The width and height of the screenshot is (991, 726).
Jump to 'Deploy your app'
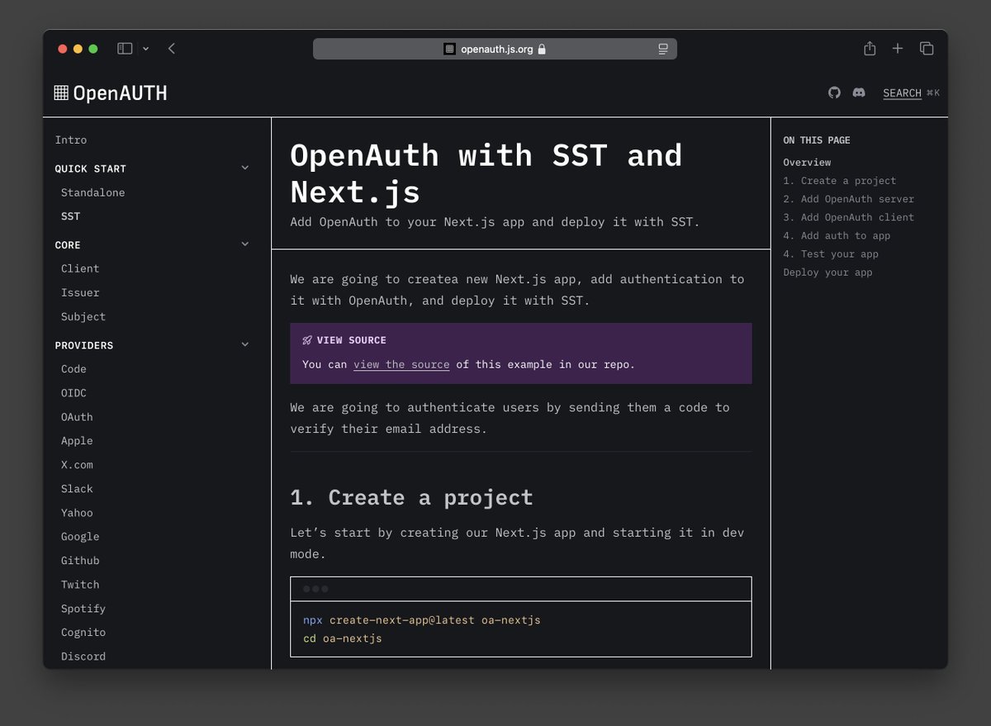[x=827, y=272]
